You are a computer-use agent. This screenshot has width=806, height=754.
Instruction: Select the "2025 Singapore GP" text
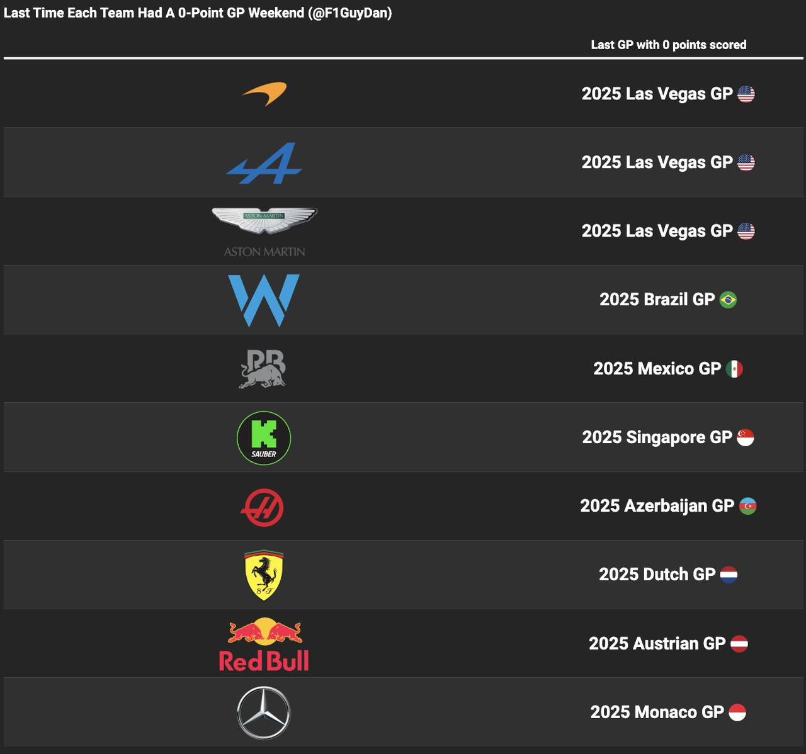coord(657,437)
